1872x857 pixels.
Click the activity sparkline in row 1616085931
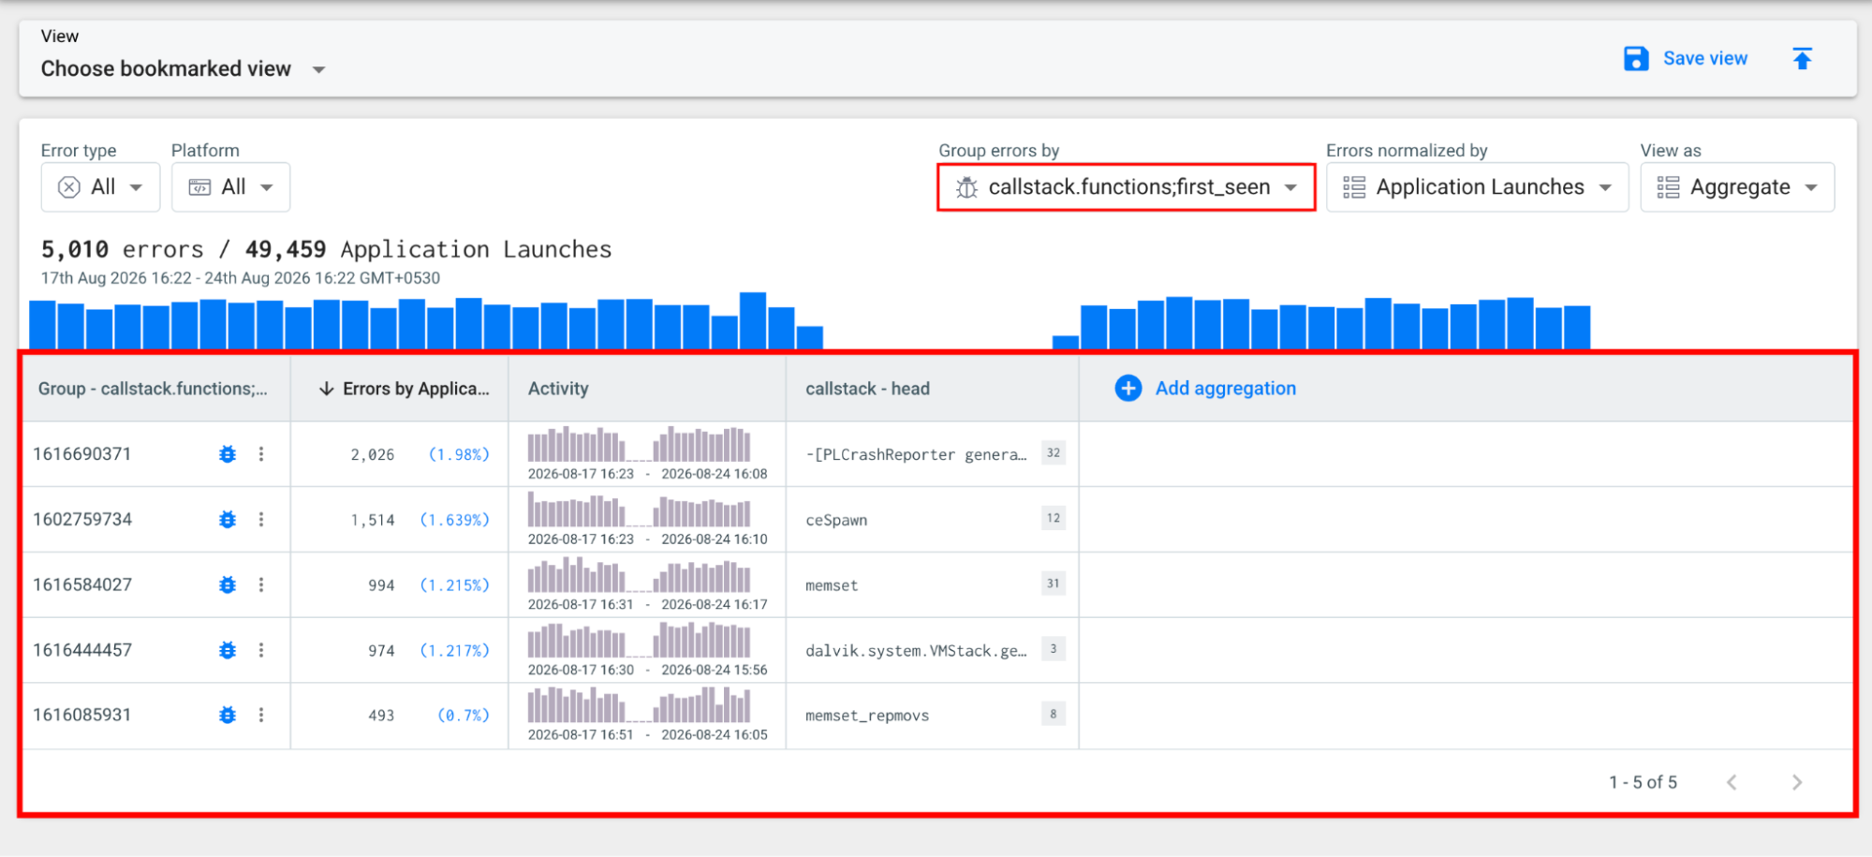(639, 705)
